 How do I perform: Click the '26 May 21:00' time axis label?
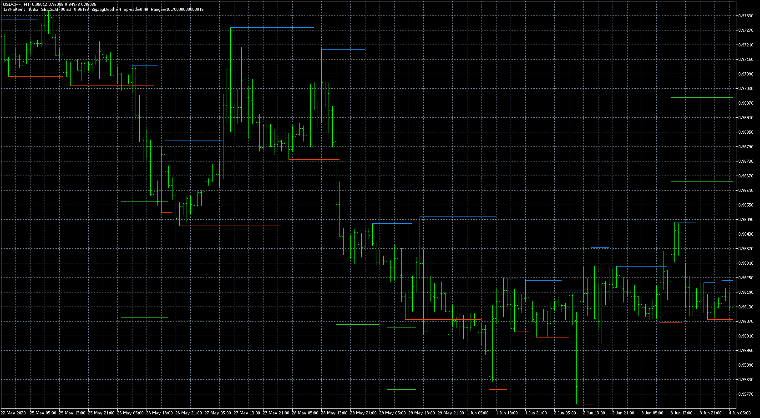point(189,413)
